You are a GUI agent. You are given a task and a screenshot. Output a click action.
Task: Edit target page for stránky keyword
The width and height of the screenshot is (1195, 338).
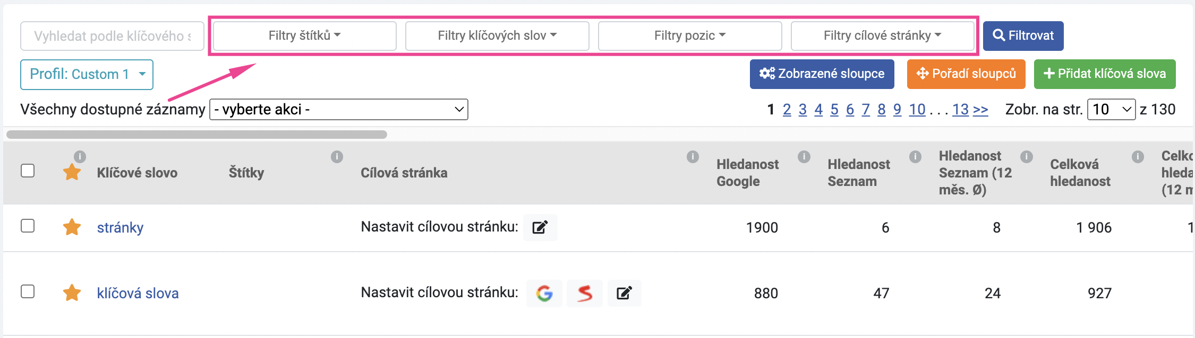tap(540, 227)
